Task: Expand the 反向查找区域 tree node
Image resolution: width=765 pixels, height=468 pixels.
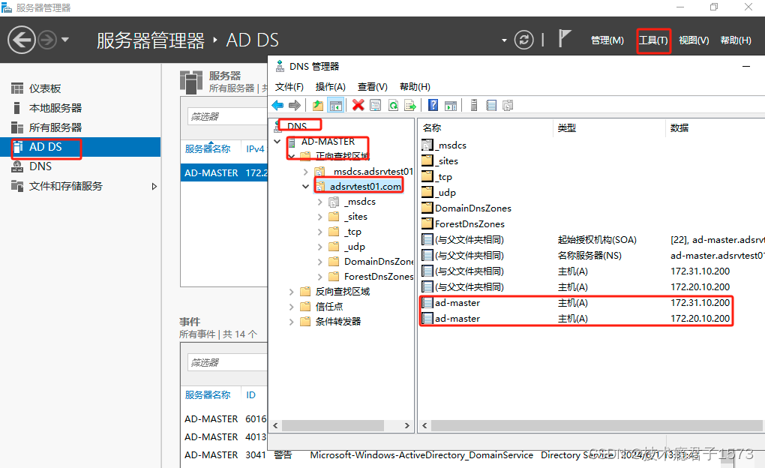Action: (x=291, y=292)
